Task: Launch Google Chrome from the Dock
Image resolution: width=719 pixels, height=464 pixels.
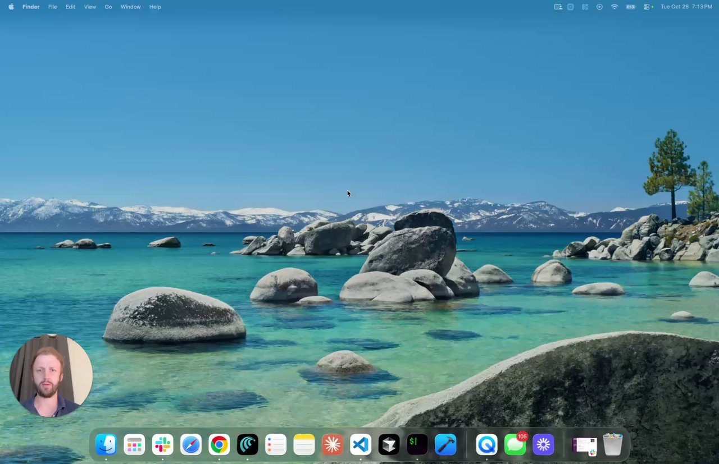Action: click(219, 445)
